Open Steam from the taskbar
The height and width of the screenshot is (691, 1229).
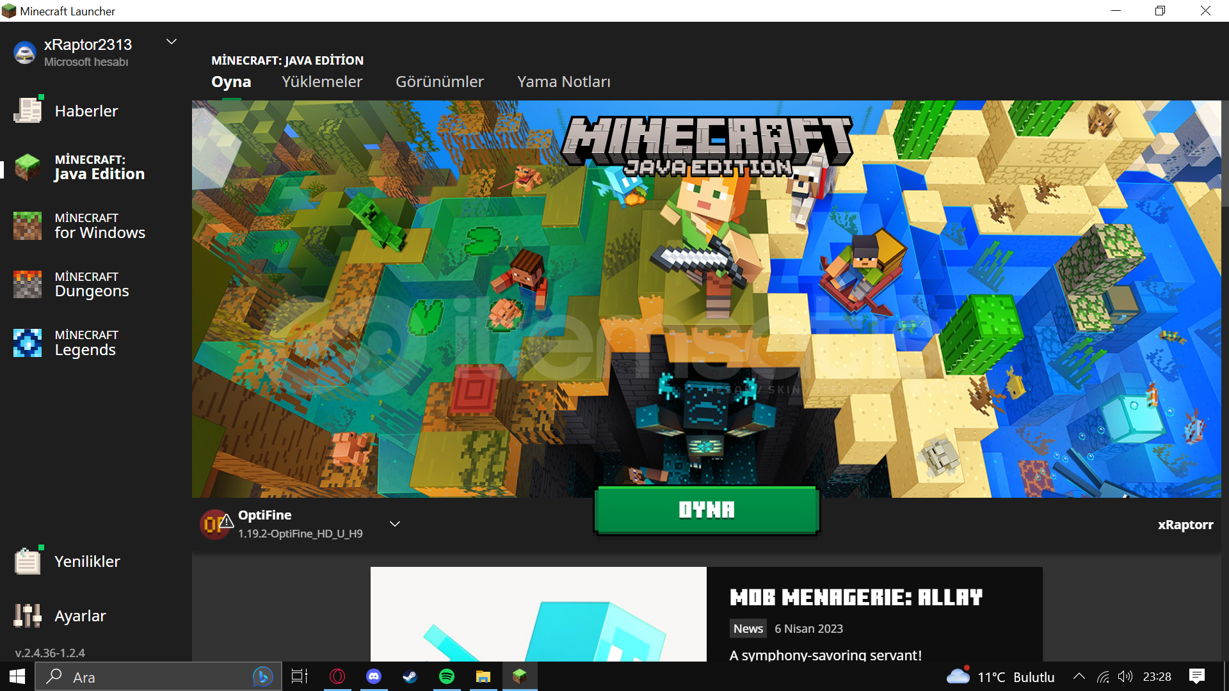410,676
